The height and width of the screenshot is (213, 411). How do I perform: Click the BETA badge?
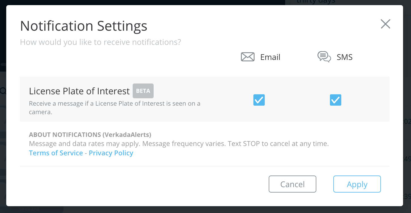click(143, 91)
